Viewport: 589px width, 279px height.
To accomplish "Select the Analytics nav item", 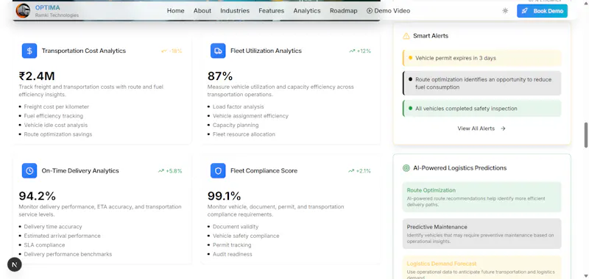I will [x=307, y=11].
